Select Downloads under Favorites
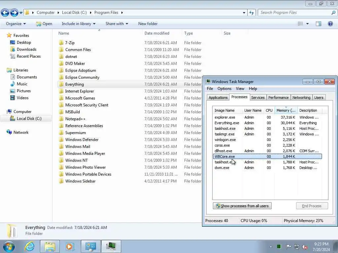Viewport: 338px width, 253px height. pos(26,49)
